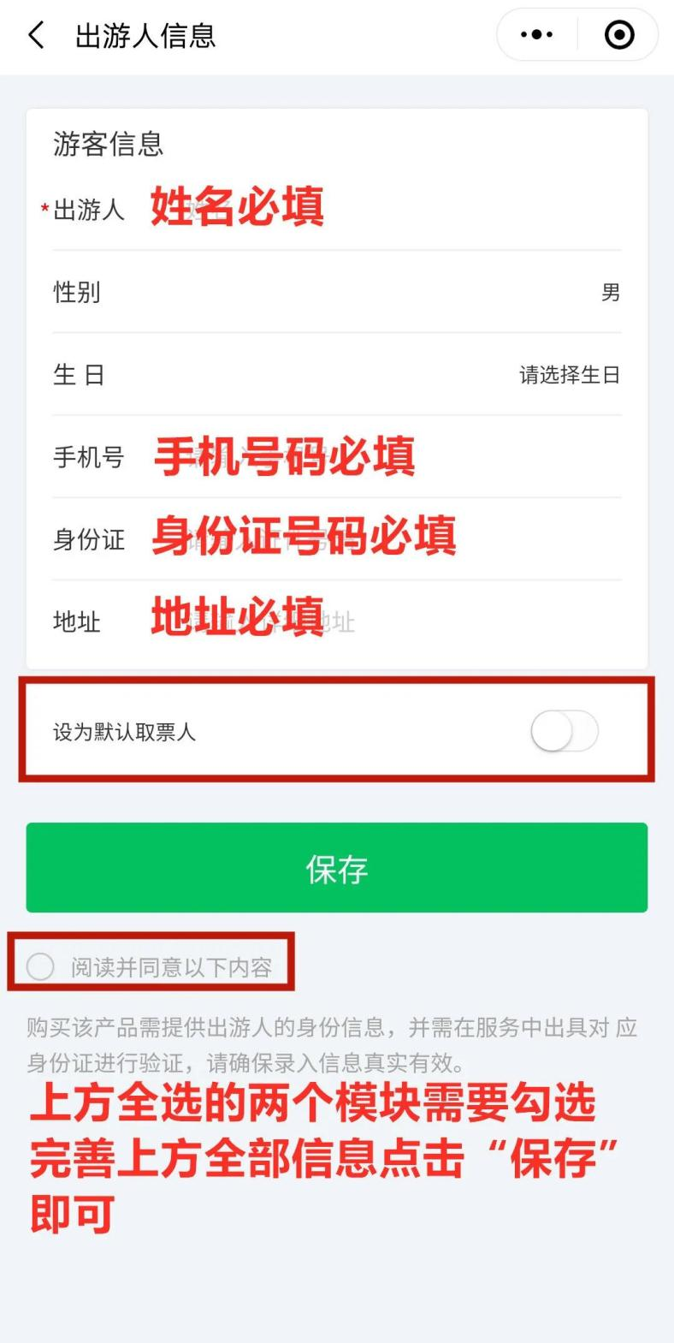Close mini program via circle target icon

(619, 35)
